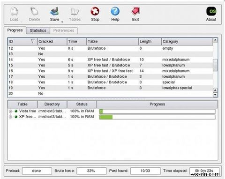Click the Length value 14

pyautogui.click(x=142, y=71)
